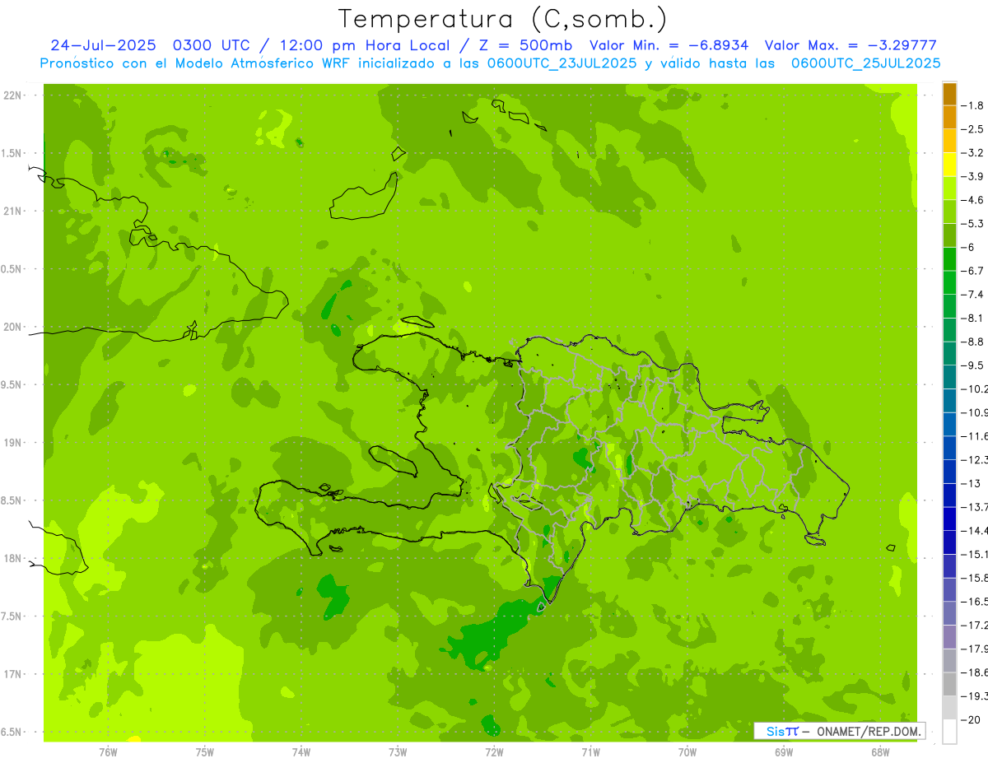Click the orange swatch between -1.8 and -2.5

point(949,118)
